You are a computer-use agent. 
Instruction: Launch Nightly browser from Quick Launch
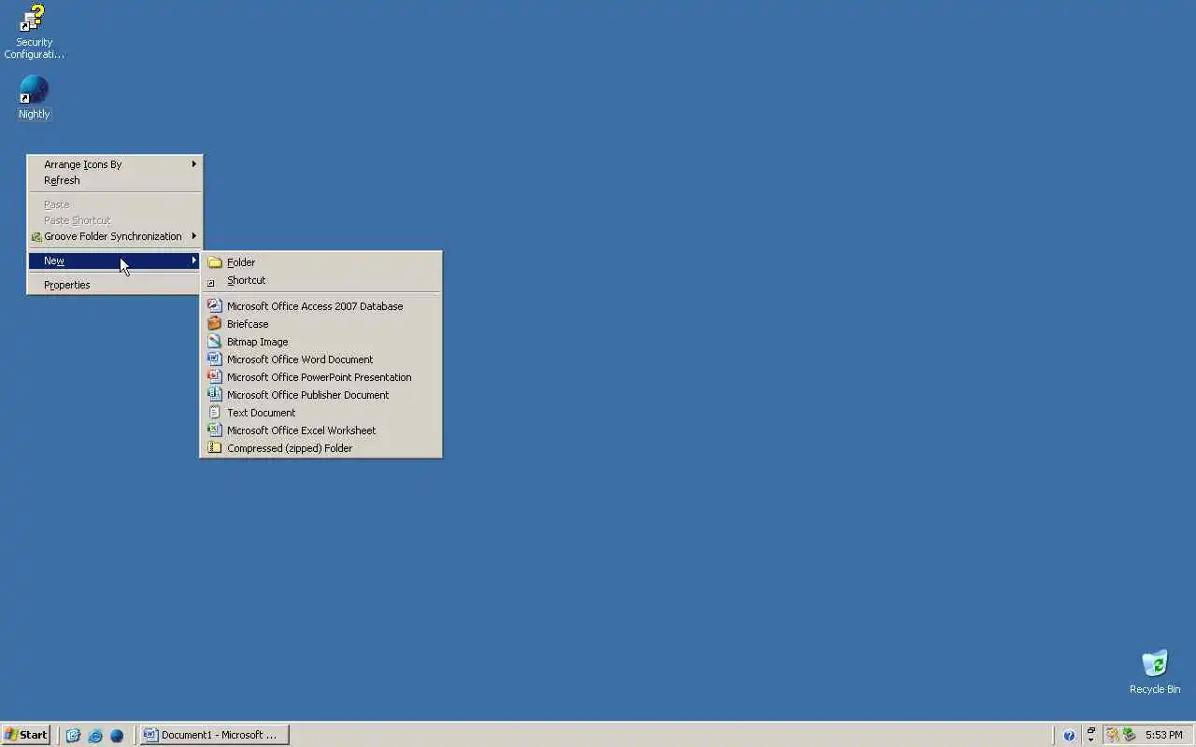(117, 735)
